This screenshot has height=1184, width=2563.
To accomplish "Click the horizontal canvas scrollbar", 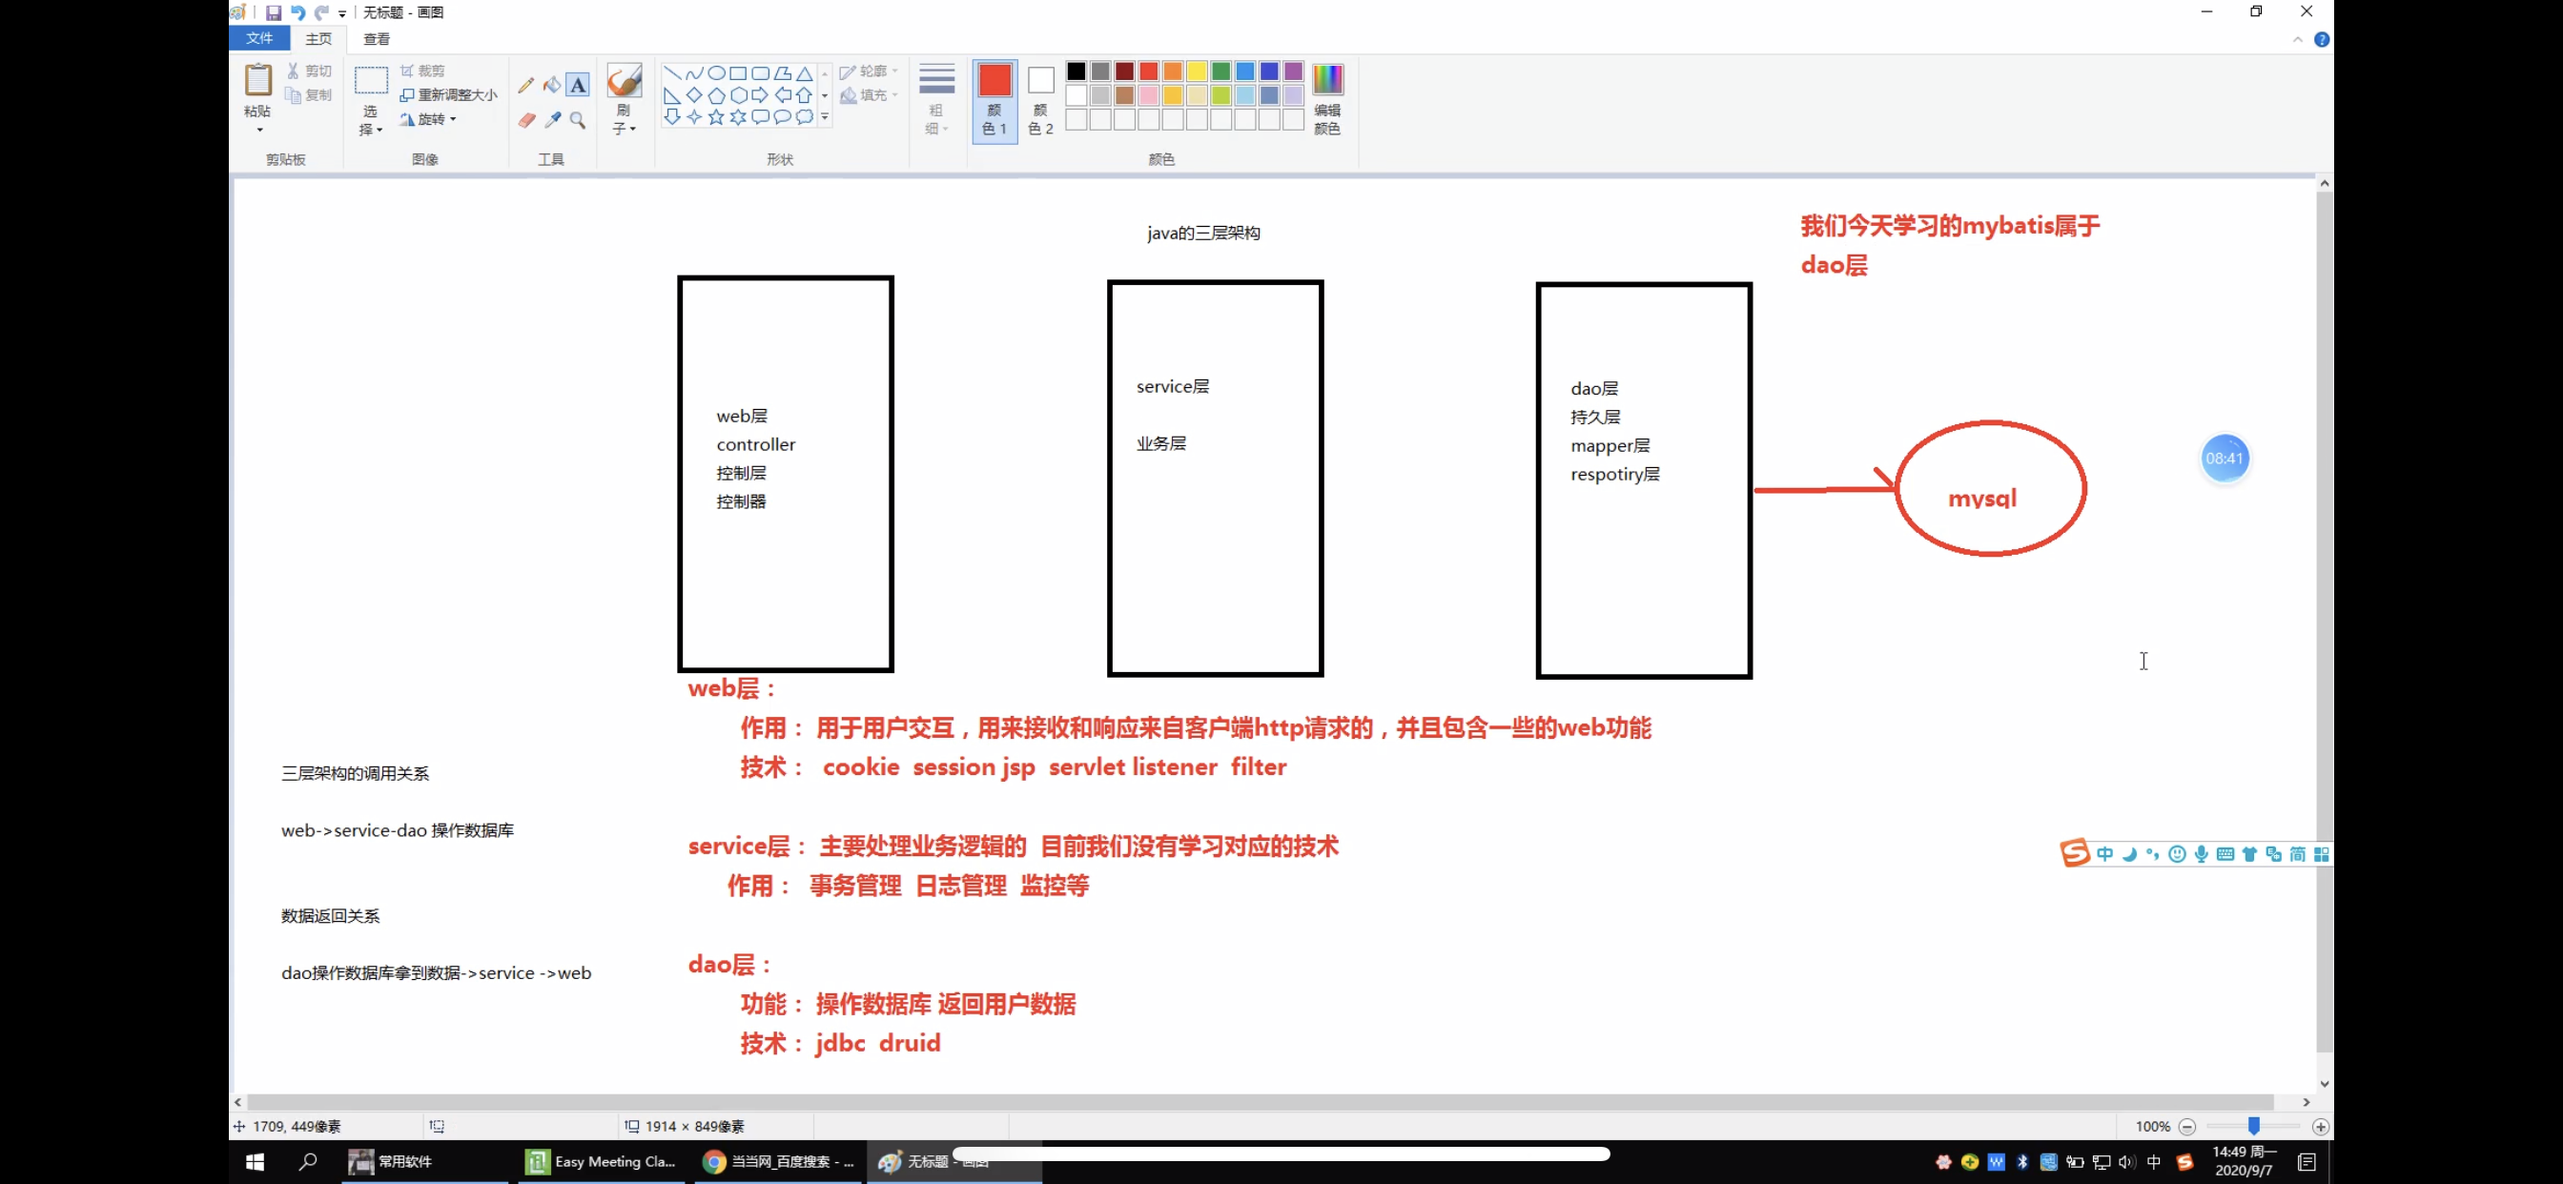I will pyautogui.click(x=1260, y=1101).
